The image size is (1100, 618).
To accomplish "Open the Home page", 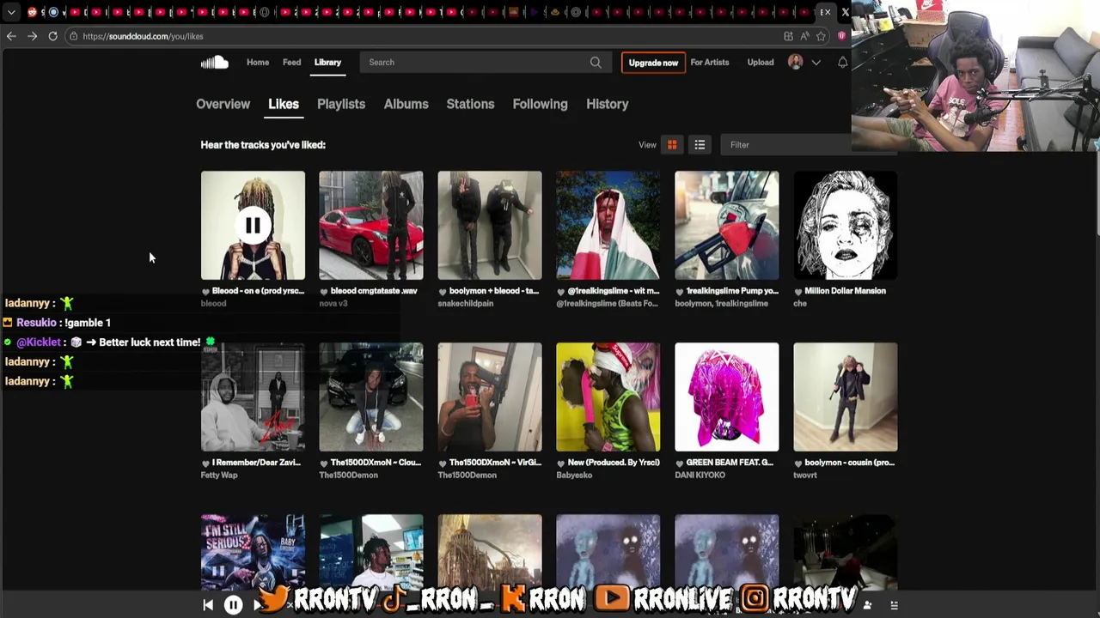I will 258,62.
